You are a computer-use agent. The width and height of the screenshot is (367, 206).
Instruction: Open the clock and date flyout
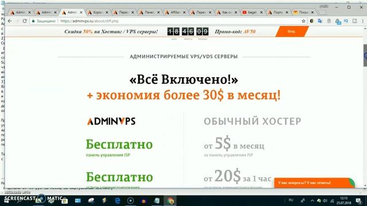pos(344,201)
